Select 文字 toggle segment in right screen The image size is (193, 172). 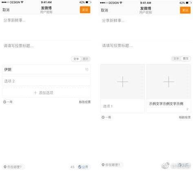coord(176,59)
